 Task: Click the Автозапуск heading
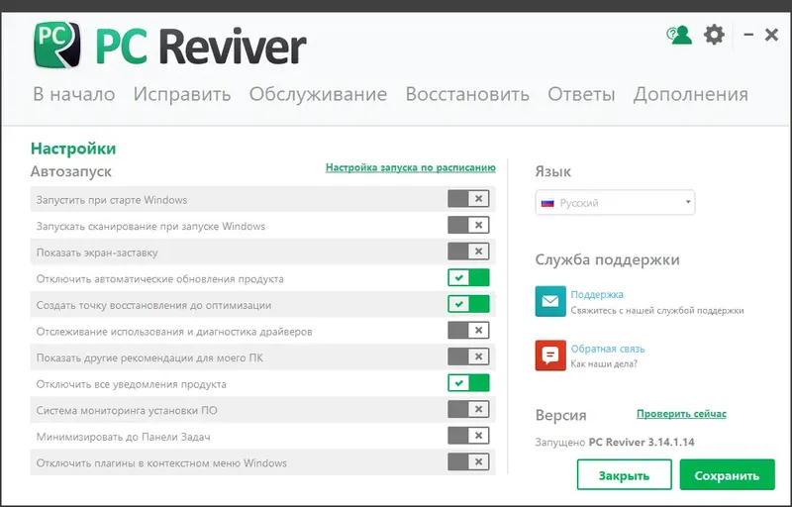point(71,171)
